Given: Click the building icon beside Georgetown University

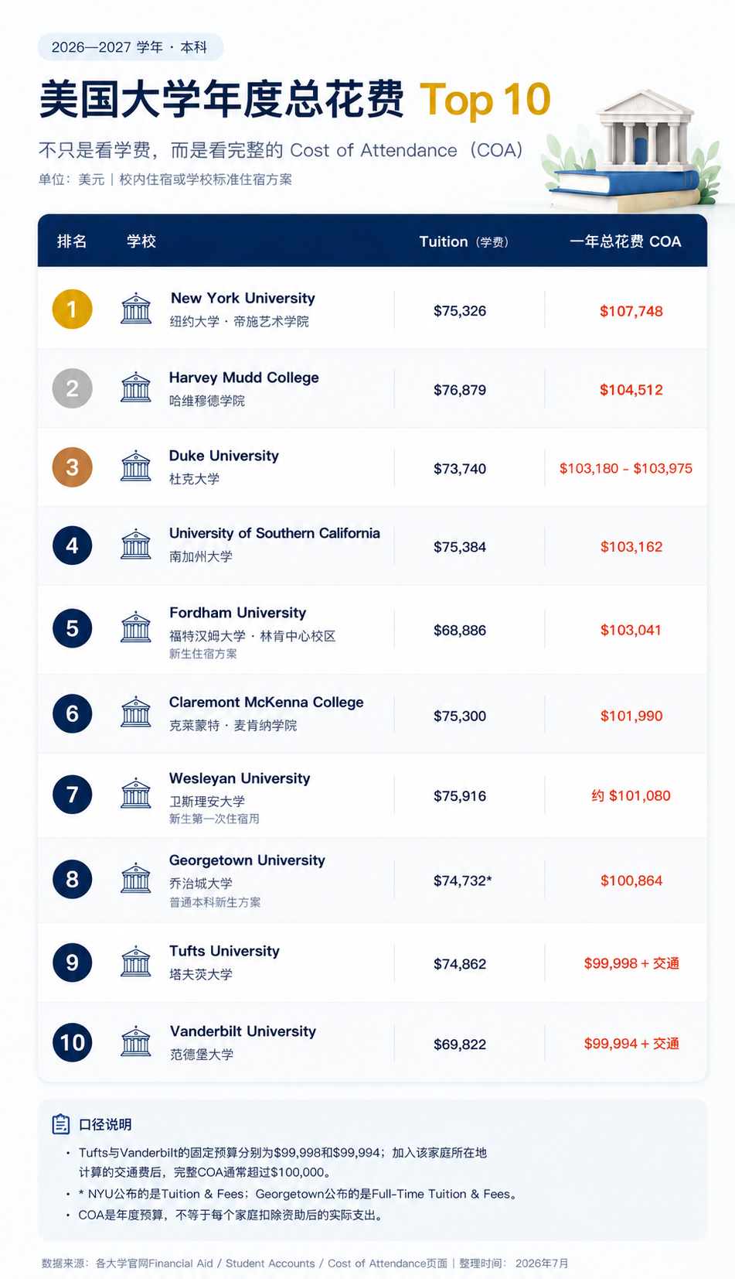Looking at the screenshot, I should point(136,878).
